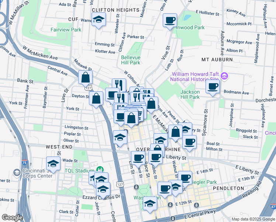Select the Bellevue Hill Park label

tap(131, 60)
